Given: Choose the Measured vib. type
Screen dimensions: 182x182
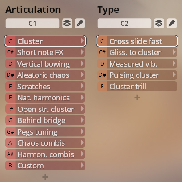Looking at the screenshot, I should coord(137,64).
